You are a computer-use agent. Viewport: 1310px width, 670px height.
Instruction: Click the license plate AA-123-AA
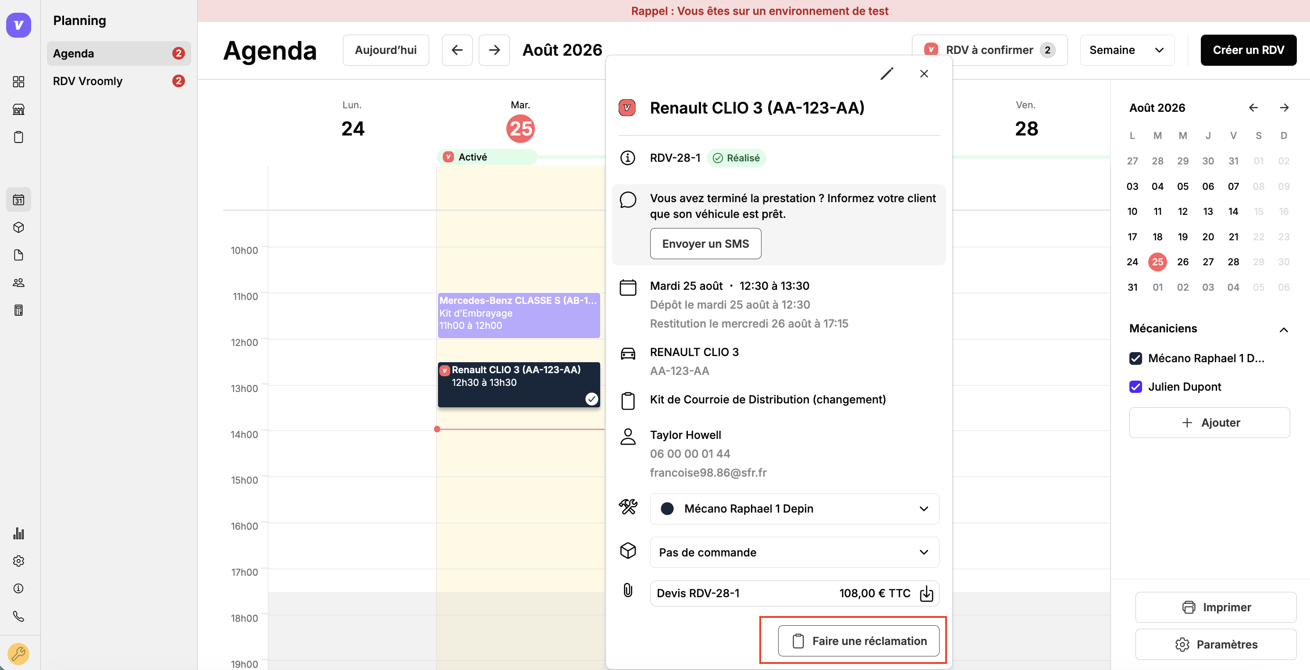(680, 371)
